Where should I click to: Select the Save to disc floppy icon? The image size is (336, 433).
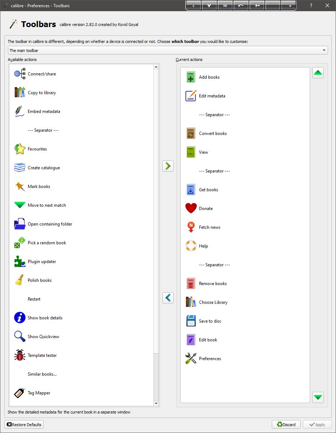tap(191, 321)
